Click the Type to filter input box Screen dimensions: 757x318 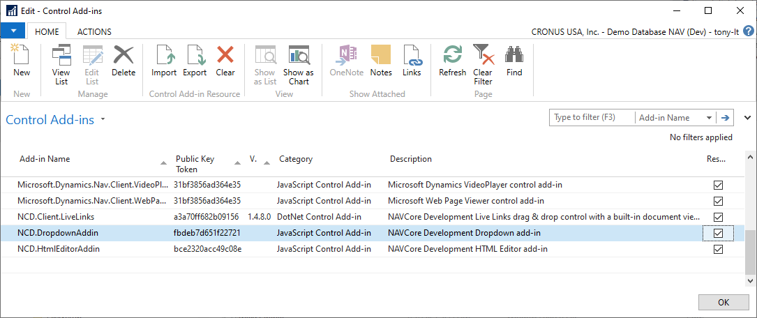click(x=592, y=118)
